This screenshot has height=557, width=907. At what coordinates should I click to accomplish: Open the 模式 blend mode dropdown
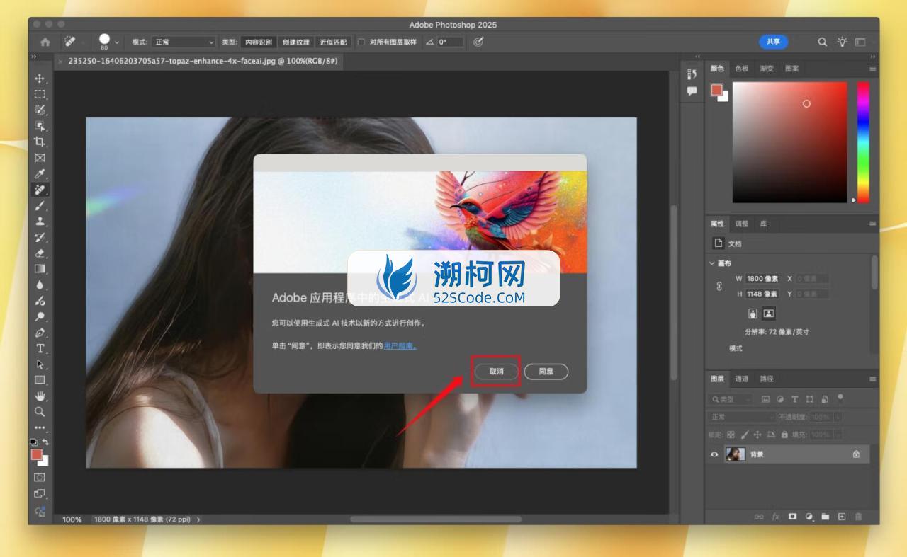click(x=184, y=42)
